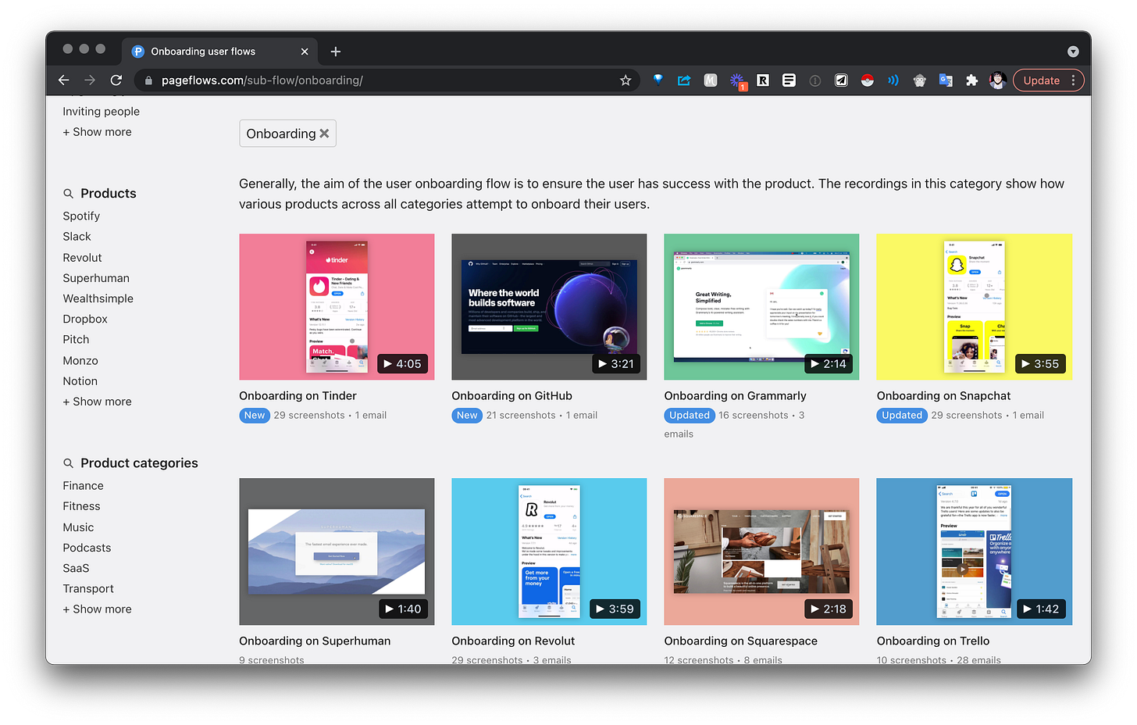Viewport: 1137px width, 725px height.
Task: Choose the Music category
Action: [78, 527]
